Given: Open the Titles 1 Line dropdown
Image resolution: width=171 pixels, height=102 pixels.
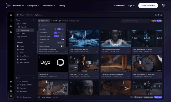Looking at the screenshot, I should (61, 43).
